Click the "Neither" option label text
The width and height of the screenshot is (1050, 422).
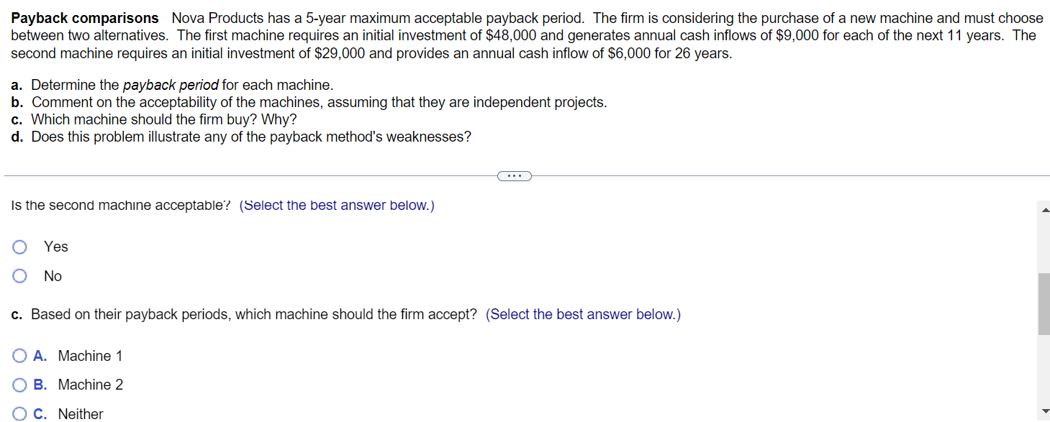point(81,413)
